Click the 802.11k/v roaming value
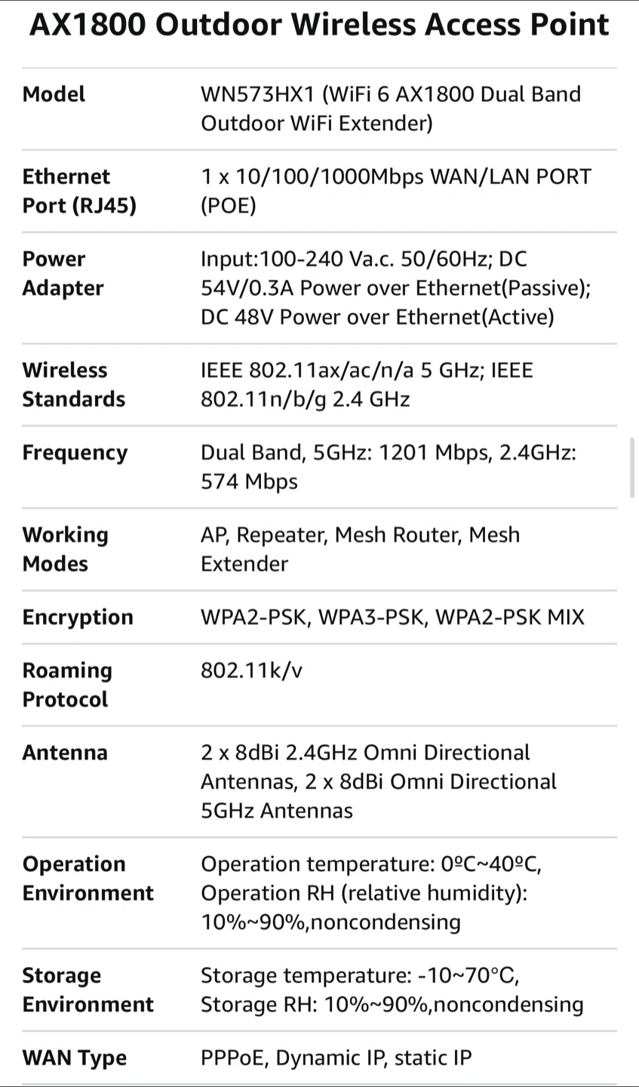This screenshot has height=1087, width=639. [251, 670]
